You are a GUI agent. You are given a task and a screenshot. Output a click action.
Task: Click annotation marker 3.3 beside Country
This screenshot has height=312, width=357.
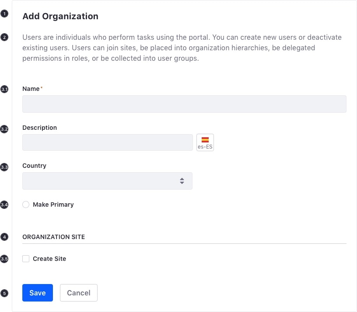click(4, 167)
